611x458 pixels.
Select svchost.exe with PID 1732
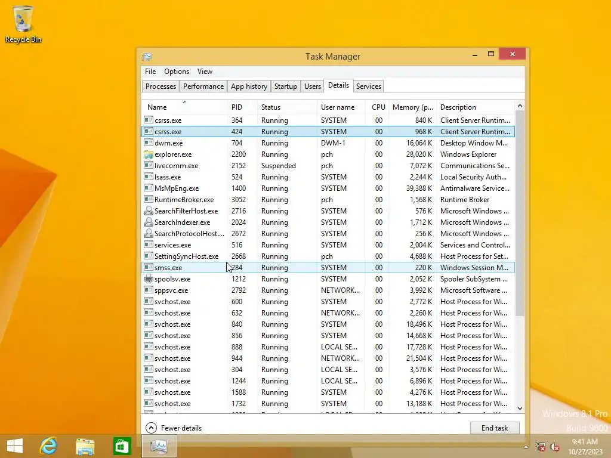click(x=328, y=404)
